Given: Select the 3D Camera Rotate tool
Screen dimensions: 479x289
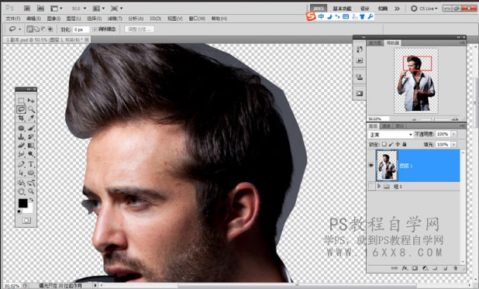Looking at the screenshot, I should (31, 183).
